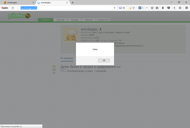Open a new tab with plus button

tap(73, 2)
